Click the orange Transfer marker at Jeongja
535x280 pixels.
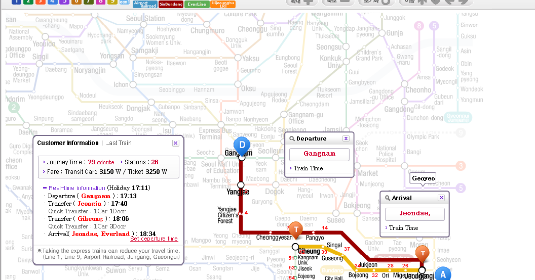click(x=422, y=254)
